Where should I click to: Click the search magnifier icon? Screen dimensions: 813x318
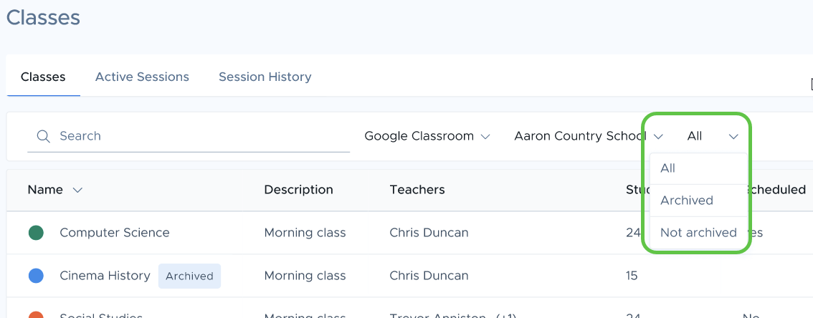tap(44, 136)
